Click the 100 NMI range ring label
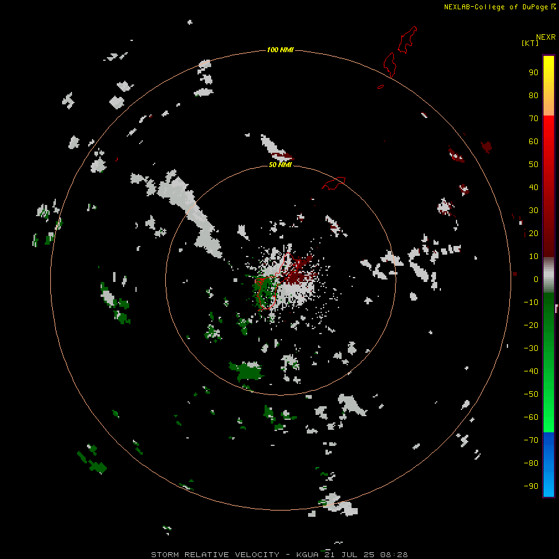 click(280, 50)
